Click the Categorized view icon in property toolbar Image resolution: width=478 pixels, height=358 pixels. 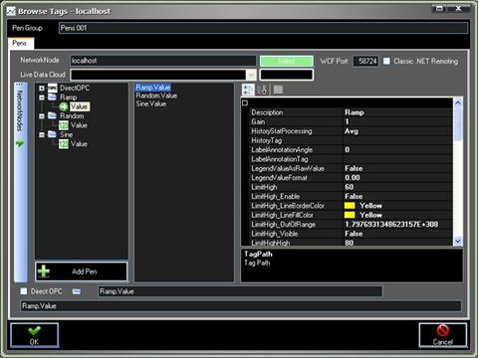point(248,89)
